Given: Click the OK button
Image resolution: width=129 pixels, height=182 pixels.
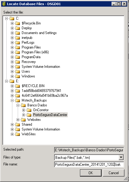Looking at the screenshot, I should pos(91,173).
